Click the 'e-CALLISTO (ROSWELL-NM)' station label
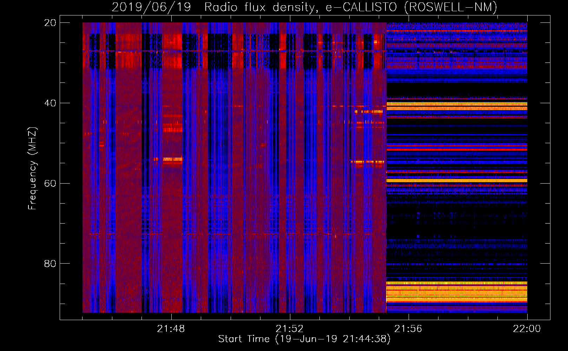Viewport: 568px width, 351px height. 411,7
